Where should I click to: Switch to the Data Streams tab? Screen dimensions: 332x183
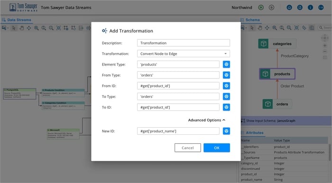[17, 20]
